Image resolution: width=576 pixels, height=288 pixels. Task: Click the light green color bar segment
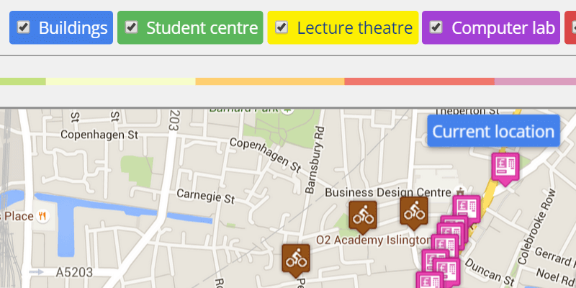tap(23, 81)
